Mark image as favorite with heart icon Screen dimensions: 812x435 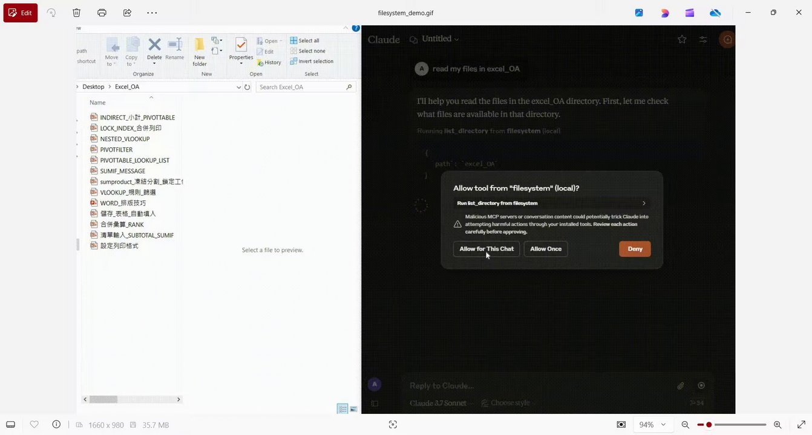34,425
